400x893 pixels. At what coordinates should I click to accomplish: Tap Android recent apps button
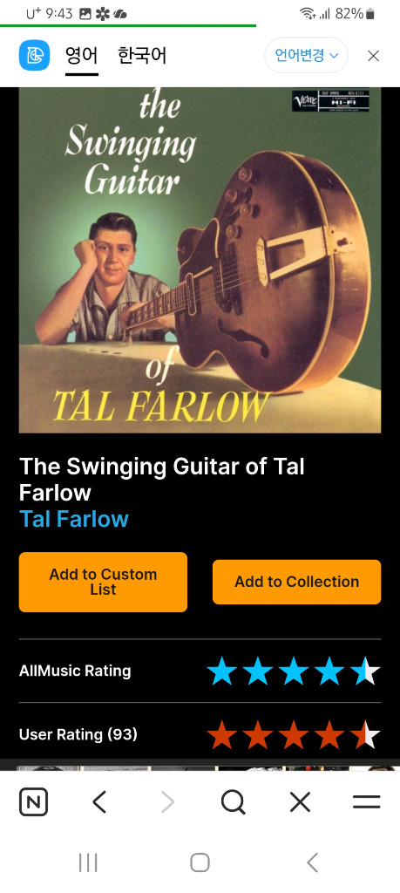pos(88,862)
